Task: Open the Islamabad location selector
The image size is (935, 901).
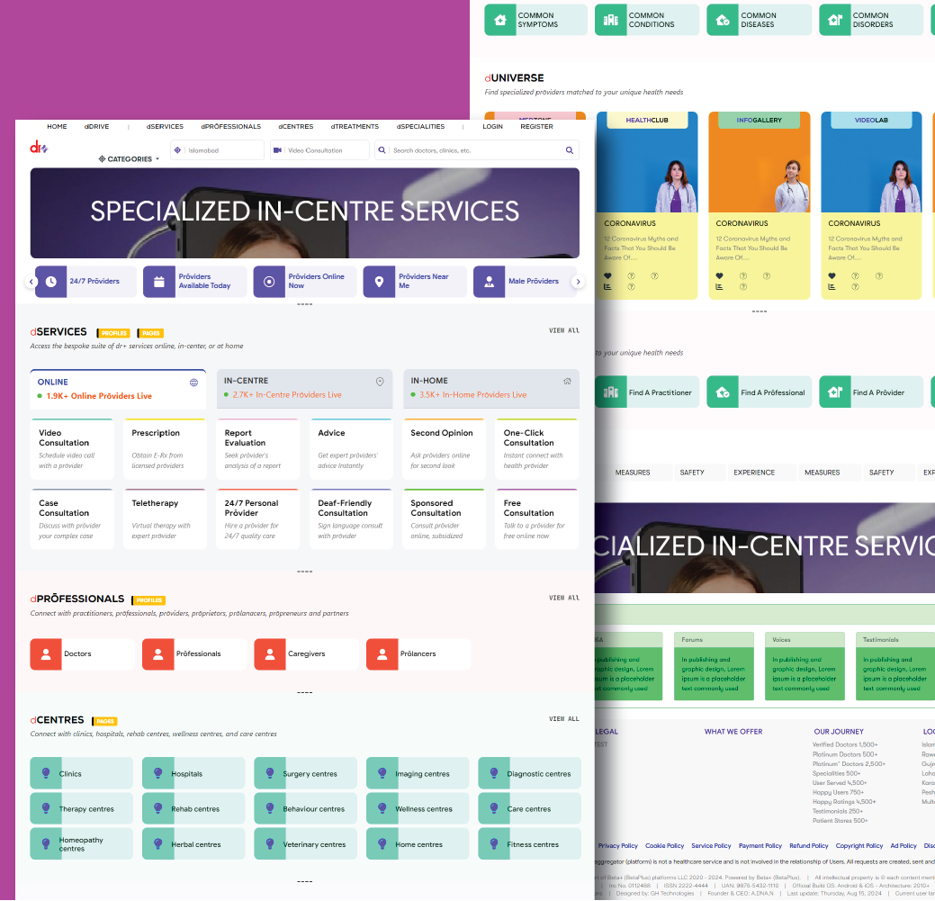Action: (217, 150)
